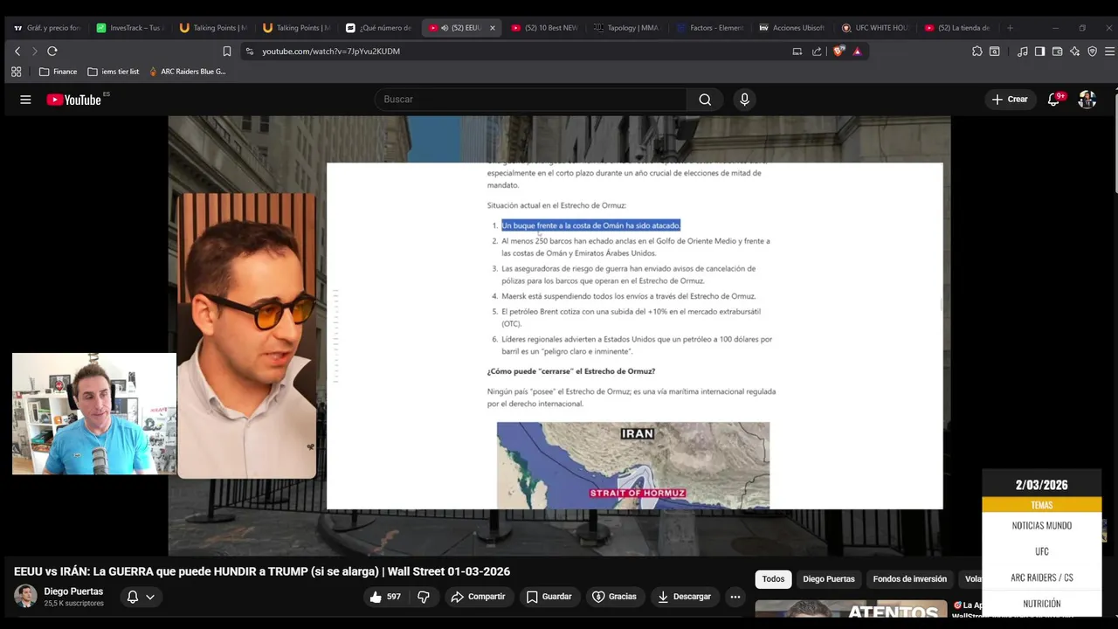Click the Descargar button

click(x=684, y=597)
